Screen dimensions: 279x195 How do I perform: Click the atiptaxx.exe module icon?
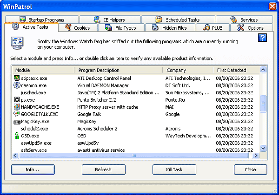pyautogui.click(x=17, y=78)
